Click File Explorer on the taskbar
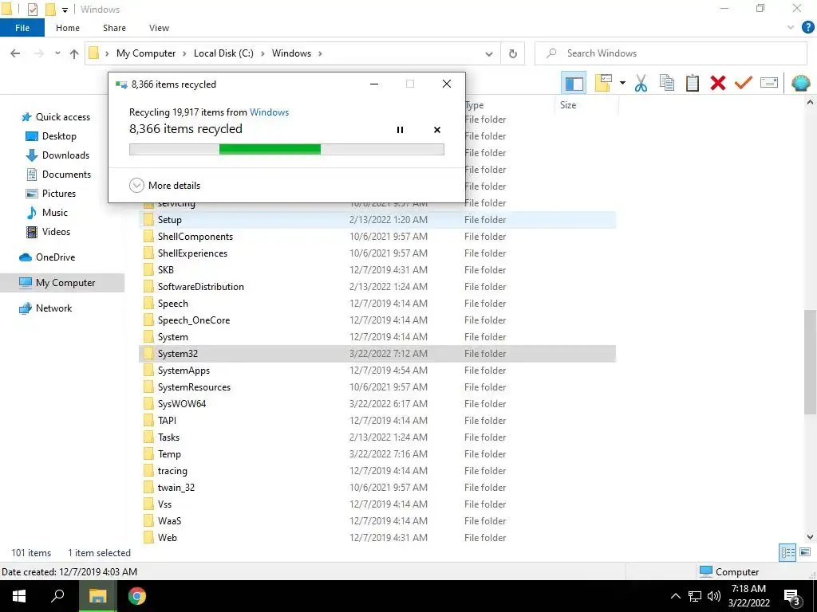Viewport: 817px width, 612px height. (x=97, y=596)
